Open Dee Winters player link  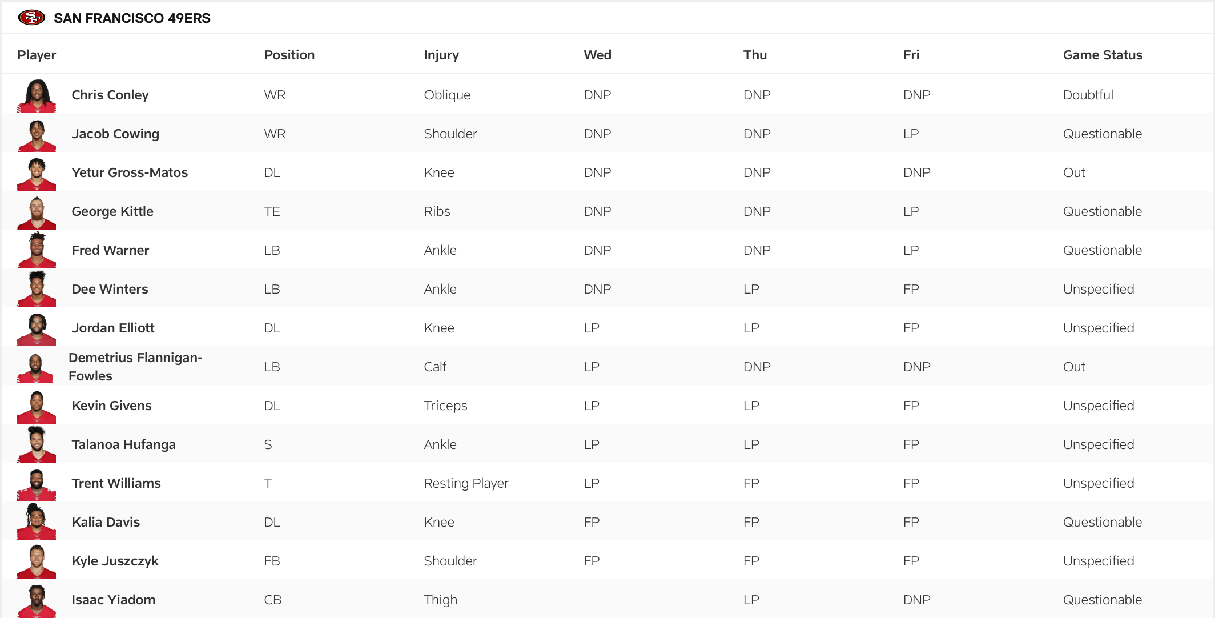pos(110,289)
